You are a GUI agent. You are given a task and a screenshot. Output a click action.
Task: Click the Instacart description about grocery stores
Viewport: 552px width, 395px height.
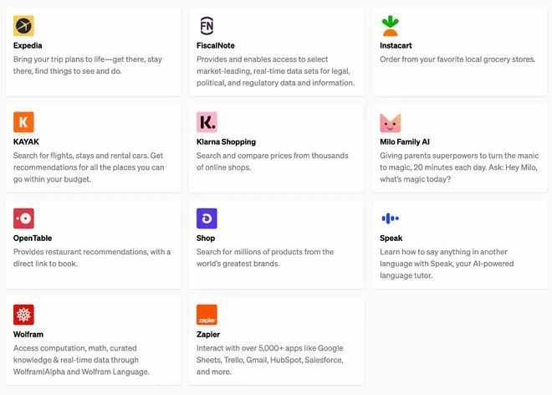point(457,59)
